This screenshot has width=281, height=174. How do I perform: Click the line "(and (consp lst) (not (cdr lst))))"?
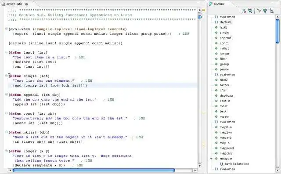point(50,86)
